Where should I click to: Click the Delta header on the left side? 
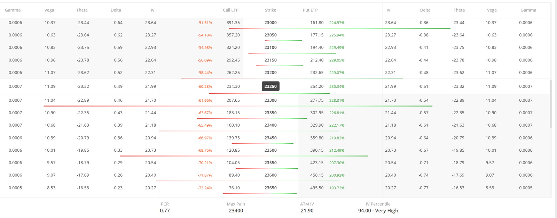[x=116, y=10]
